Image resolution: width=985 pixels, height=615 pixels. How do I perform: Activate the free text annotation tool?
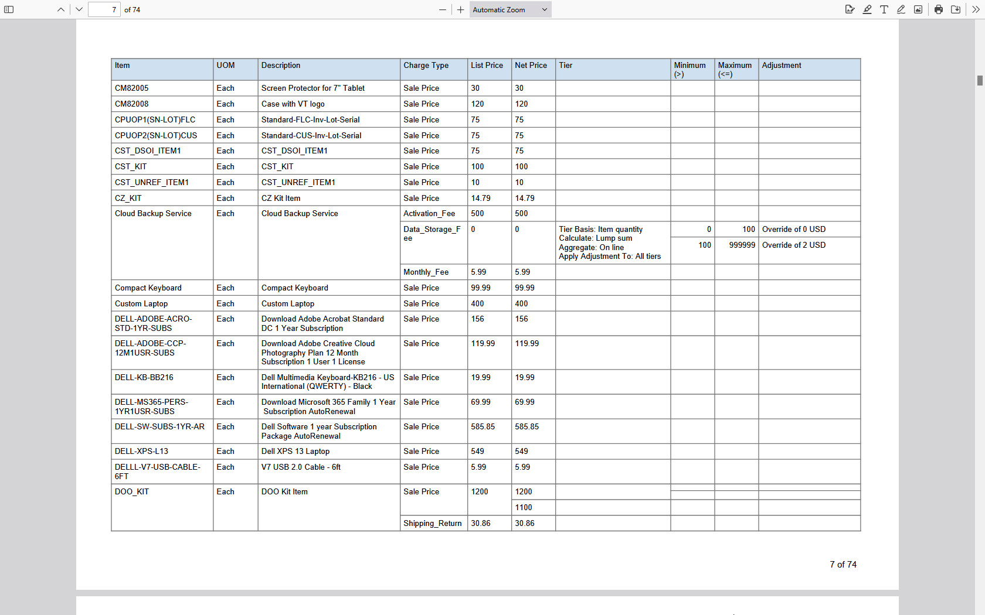pos(884,9)
